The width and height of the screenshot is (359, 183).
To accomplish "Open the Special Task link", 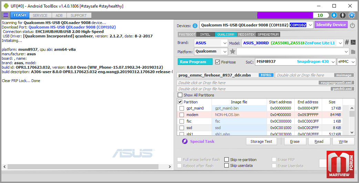I will coord(202,141).
